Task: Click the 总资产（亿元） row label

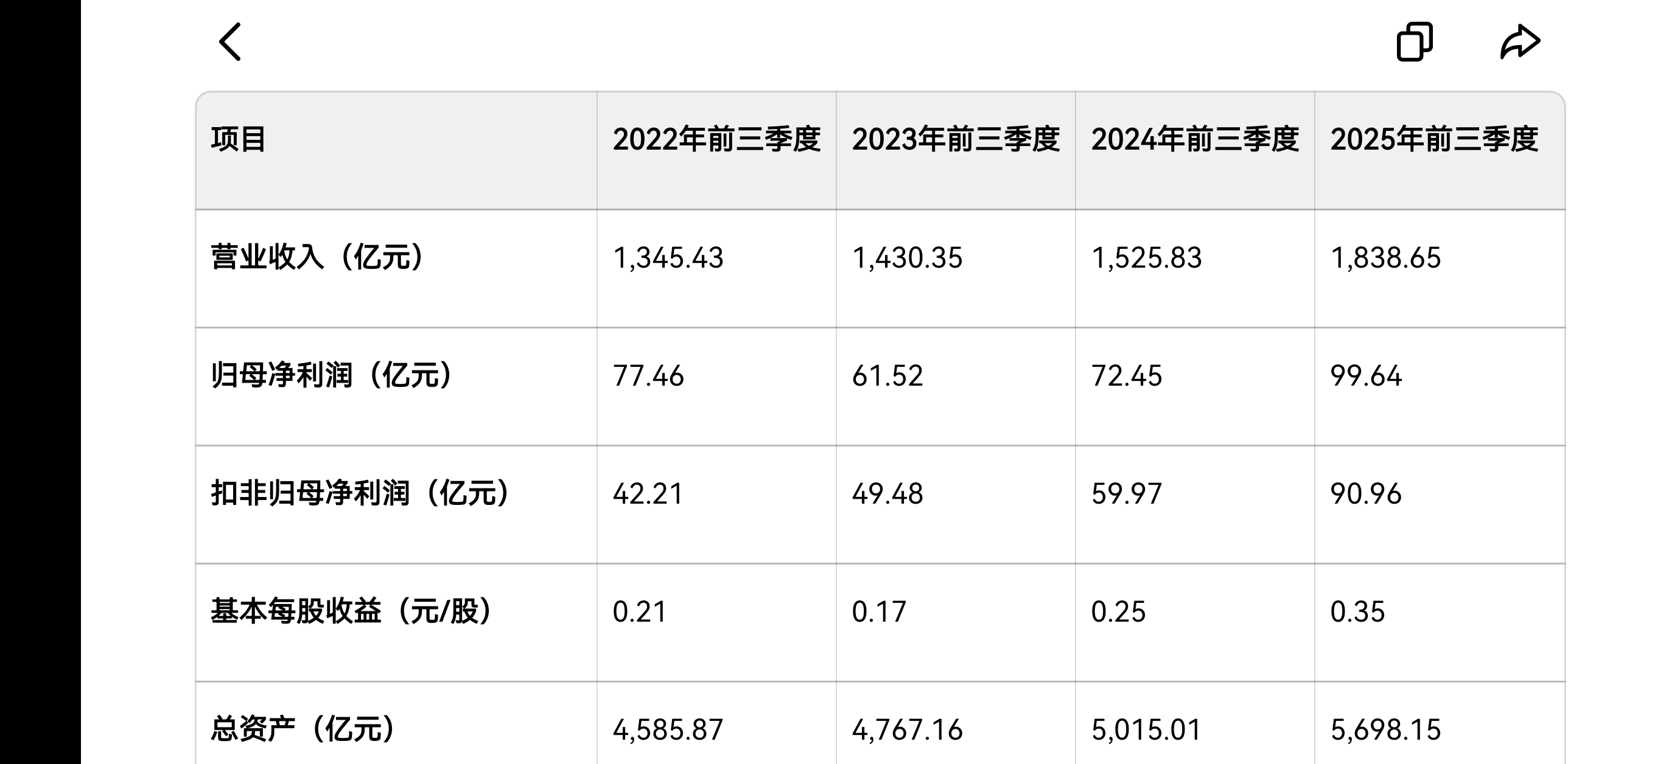Action: (303, 729)
